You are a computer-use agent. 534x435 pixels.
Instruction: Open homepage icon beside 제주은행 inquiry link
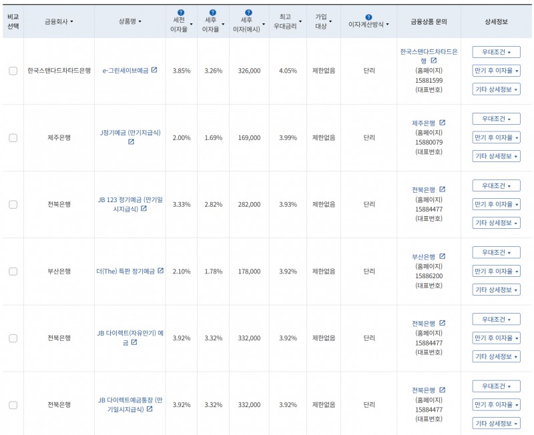pyautogui.click(x=442, y=123)
